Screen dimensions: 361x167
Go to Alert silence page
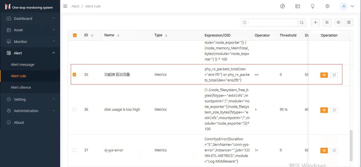tap(21, 87)
